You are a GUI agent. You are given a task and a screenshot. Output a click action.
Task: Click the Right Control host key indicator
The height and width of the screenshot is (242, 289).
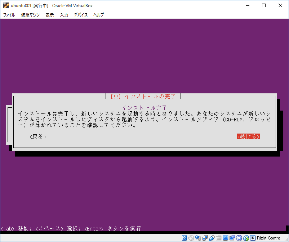coord(268,238)
